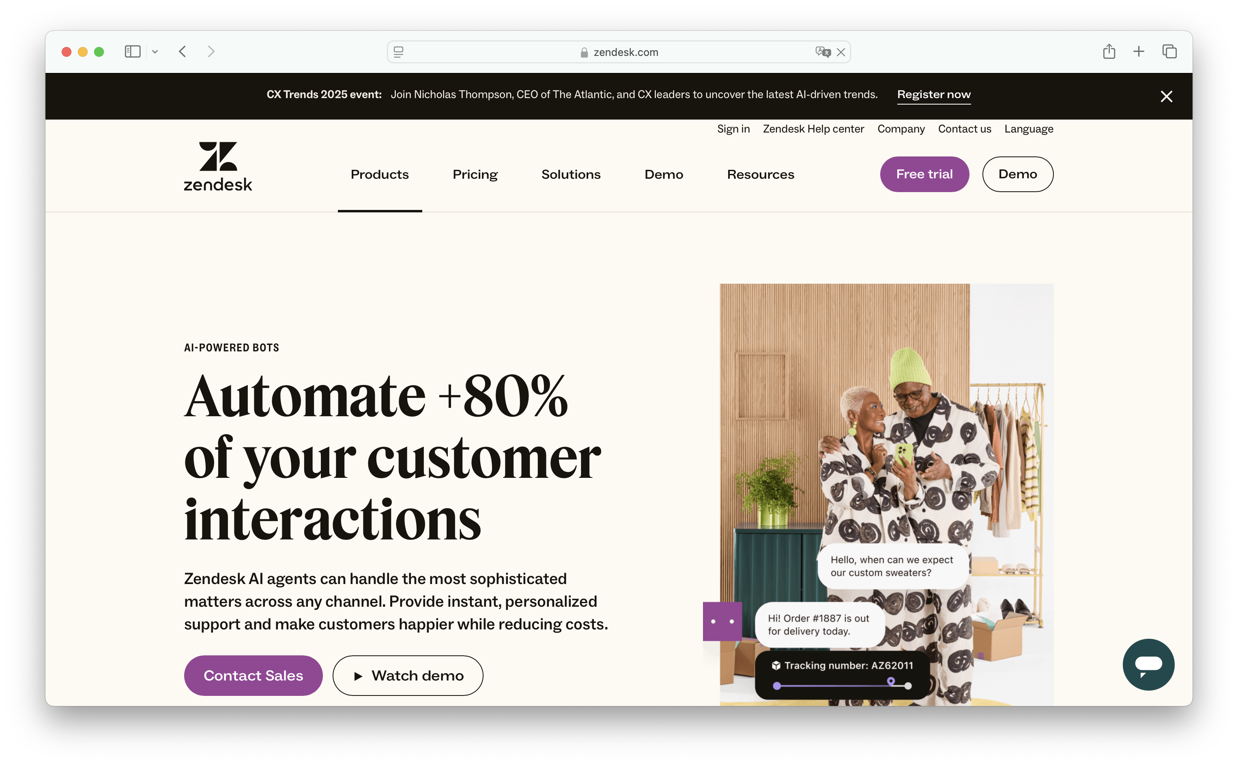Expand the Products menu

(x=379, y=174)
